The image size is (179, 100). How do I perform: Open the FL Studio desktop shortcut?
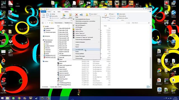click(3, 33)
